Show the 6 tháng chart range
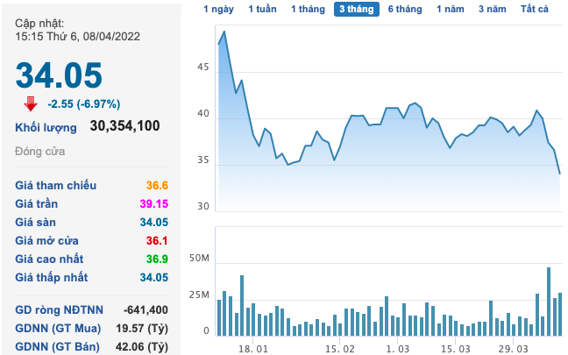The height and width of the screenshot is (355, 568). (x=404, y=9)
